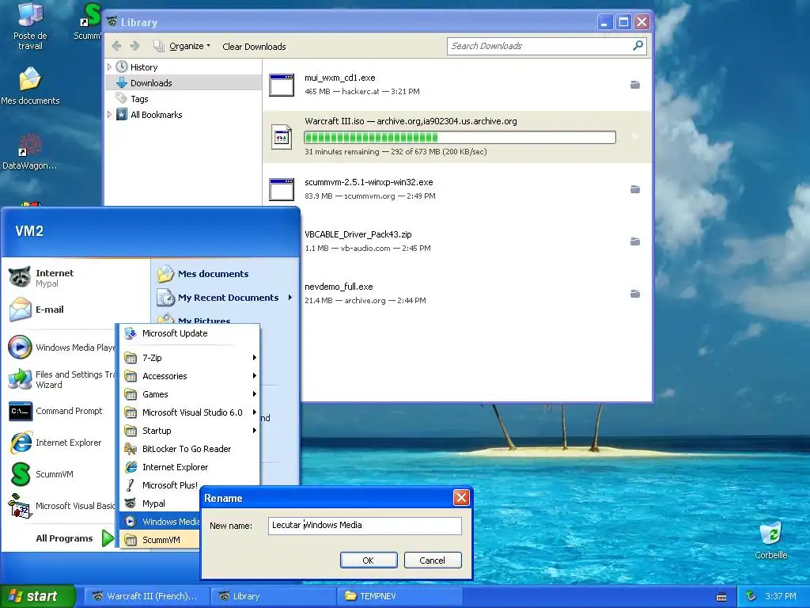Open E-mail from start menu

tap(36, 310)
